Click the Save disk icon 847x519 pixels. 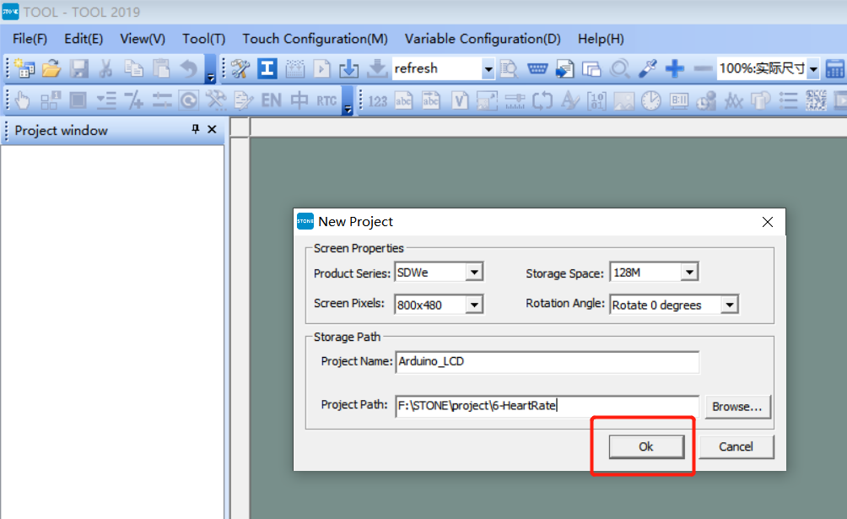78,68
